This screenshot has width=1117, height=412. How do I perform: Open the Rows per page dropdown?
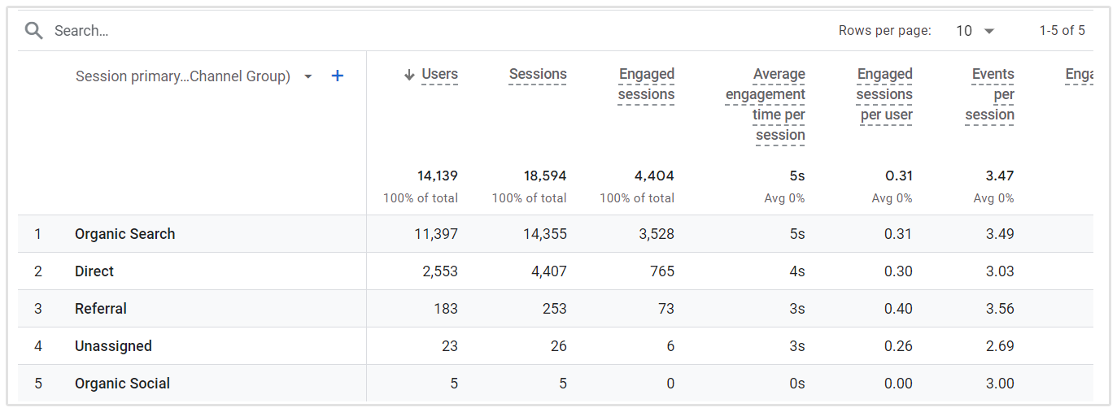coord(975,31)
